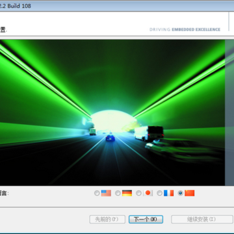Click the Japanese flag icon
234x234 pixels.
(148, 193)
